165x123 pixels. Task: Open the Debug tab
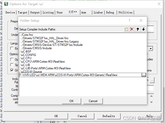click(110, 12)
